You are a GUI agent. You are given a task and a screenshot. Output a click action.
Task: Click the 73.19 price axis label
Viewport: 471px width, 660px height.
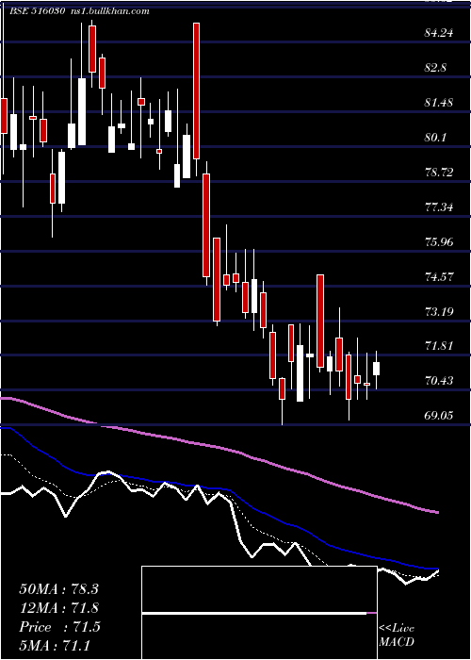(x=439, y=311)
